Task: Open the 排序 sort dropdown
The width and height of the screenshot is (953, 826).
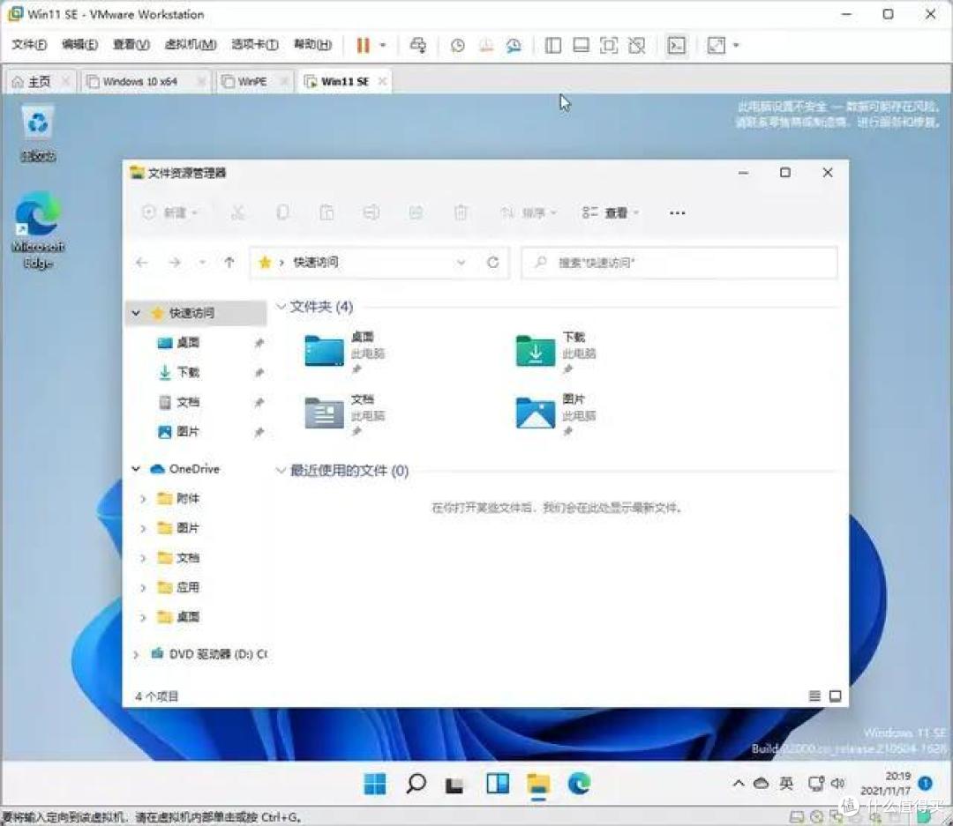Action: [528, 212]
